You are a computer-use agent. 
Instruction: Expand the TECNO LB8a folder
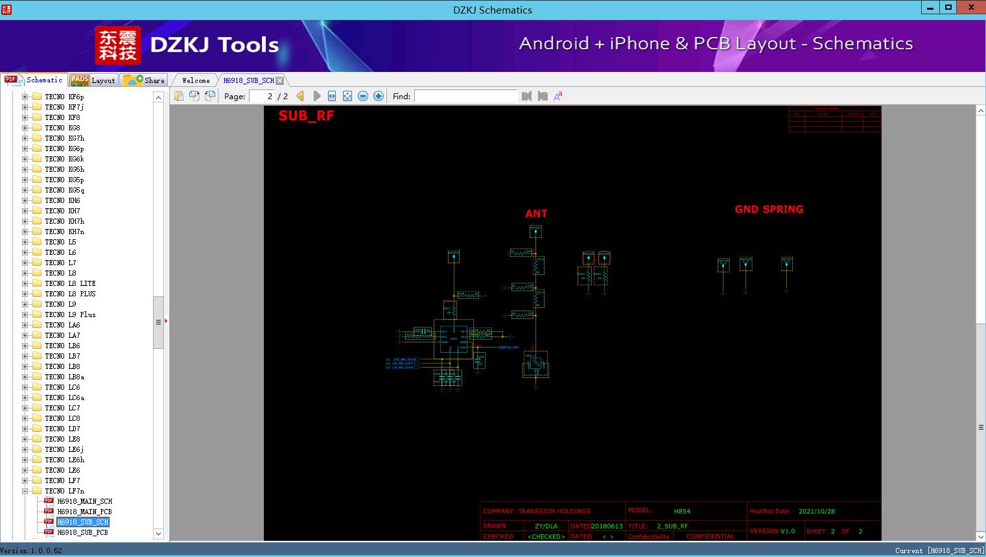coord(25,377)
